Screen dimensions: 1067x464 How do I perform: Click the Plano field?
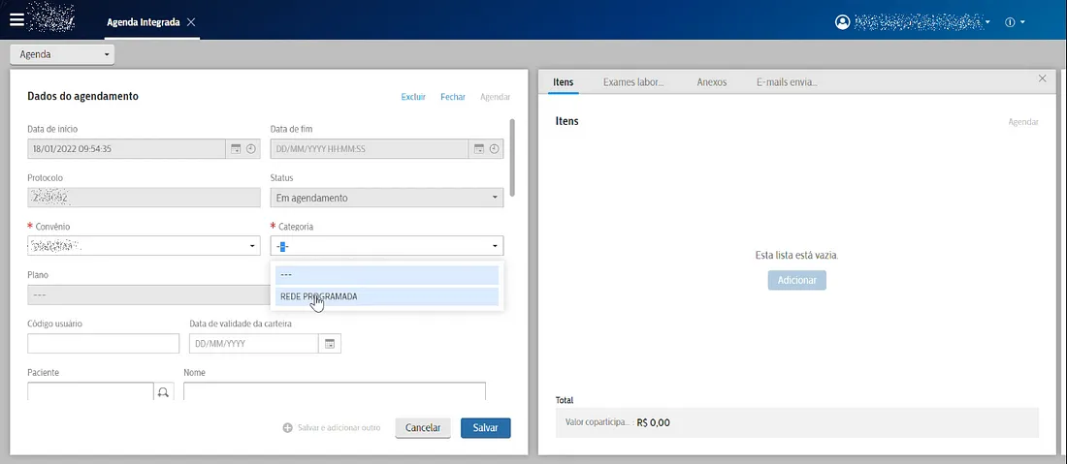coord(148,294)
